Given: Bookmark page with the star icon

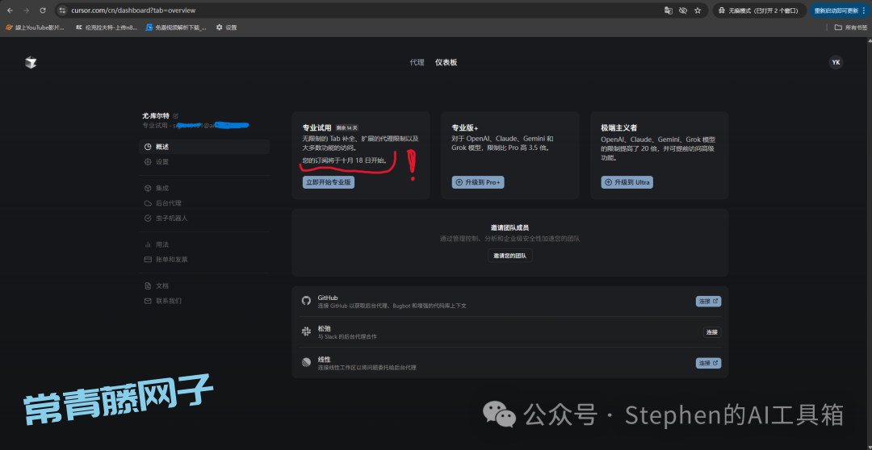Looking at the screenshot, I should click(x=698, y=10).
